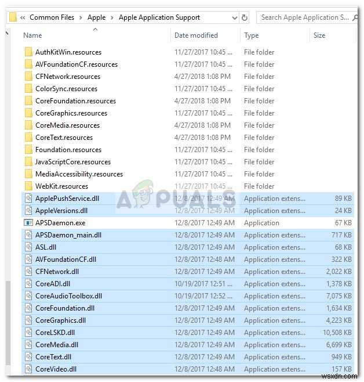Image resolution: width=364 pixels, height=382 pixels.
Task: Click the CoreText.dll file icon
Action: 28,356
